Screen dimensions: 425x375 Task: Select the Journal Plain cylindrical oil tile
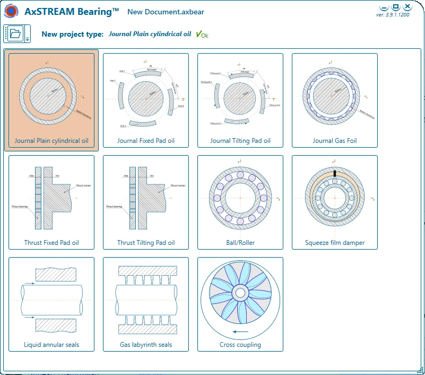click(51, 100)
